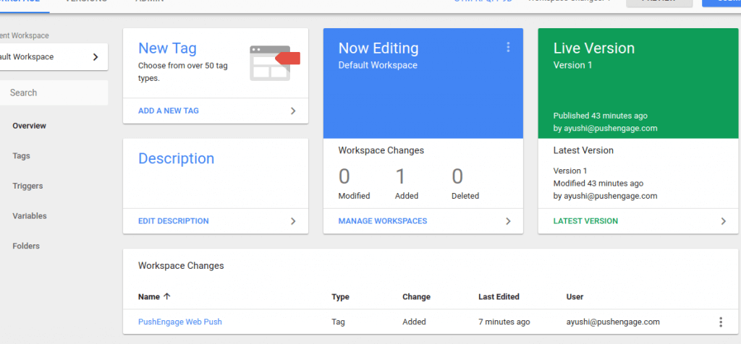The image size is (741, 344).
Task: Click the user email in the table row
Action: point(613,322)
